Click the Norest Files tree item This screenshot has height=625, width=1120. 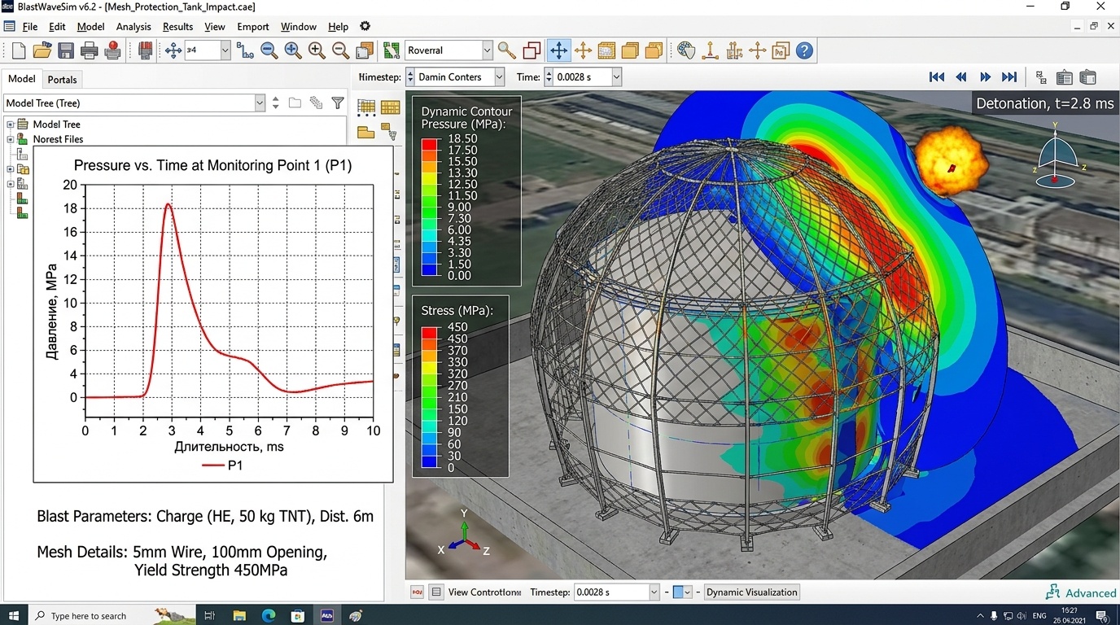(x=58, y=139)
